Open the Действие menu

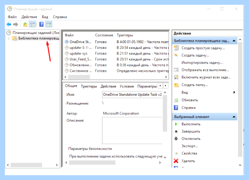[29, 17]
